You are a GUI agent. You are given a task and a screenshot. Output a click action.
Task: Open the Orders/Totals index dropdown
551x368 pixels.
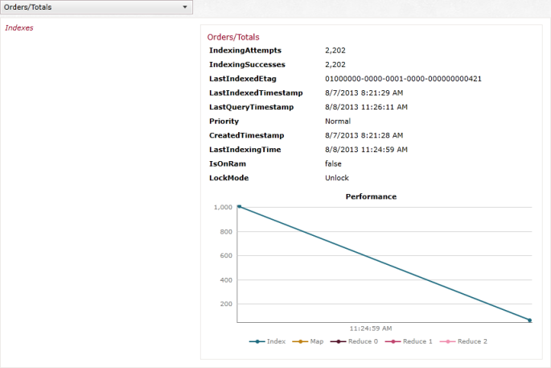97,7
